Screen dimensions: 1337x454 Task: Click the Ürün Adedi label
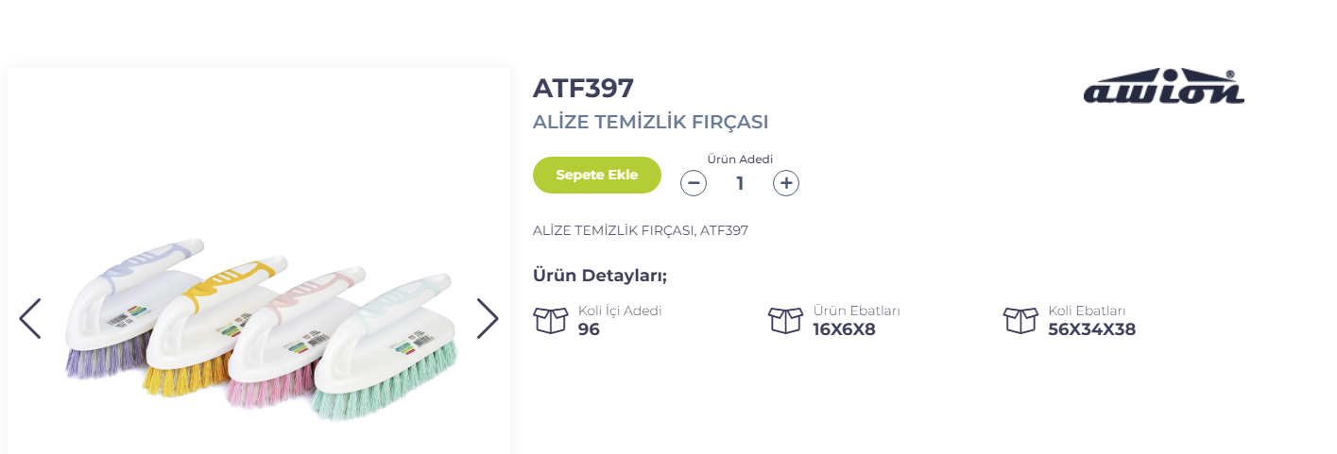click(x=740, y=160)
